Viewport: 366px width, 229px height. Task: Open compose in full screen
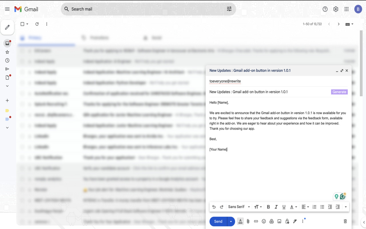pyautogui.click(x=342, y=71)
